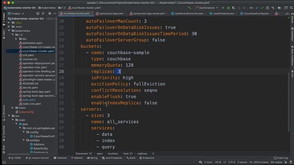
Task: Open the Build tool window
Action: 131,158
